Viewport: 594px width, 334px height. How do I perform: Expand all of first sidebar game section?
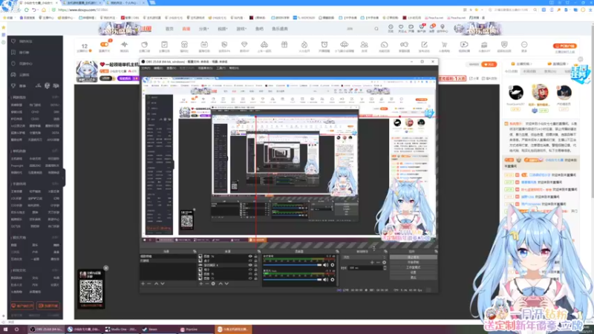click(x=55, y=97)
